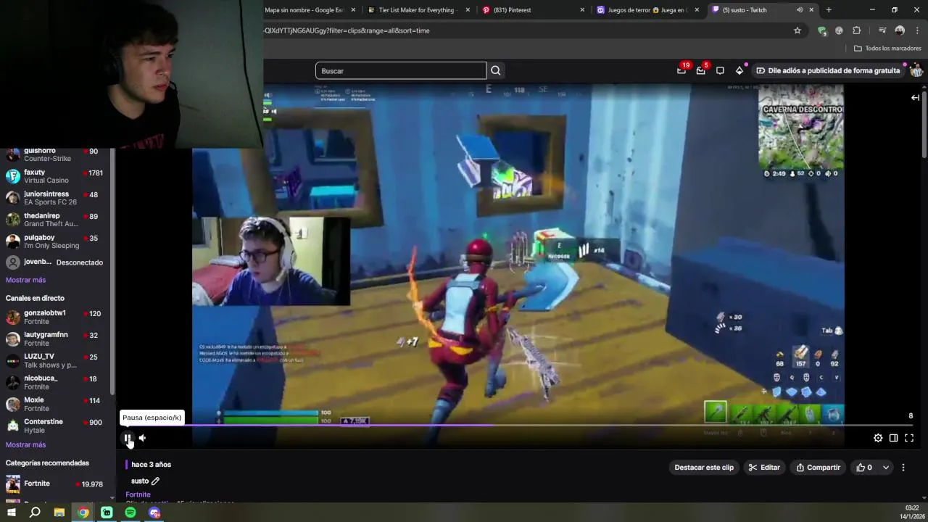Open the player settings gear
This screenshot has height=522, width=928.
click(878, 438)
